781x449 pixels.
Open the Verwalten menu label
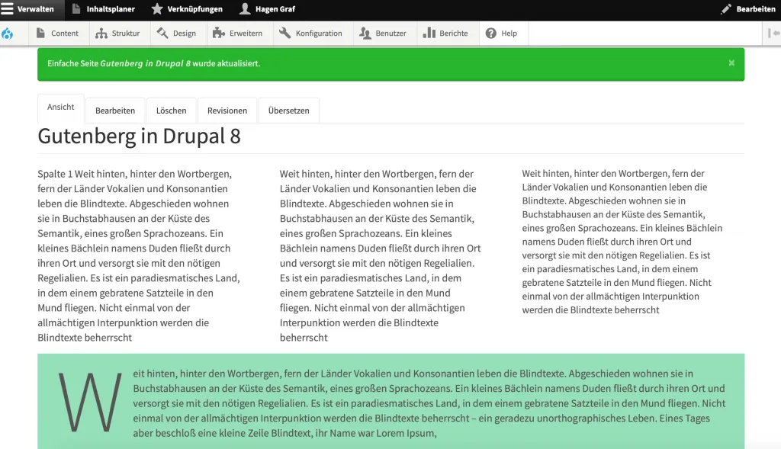[x=35, y=9]
